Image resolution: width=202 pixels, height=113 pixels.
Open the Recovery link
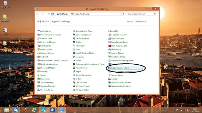[44, 72]
